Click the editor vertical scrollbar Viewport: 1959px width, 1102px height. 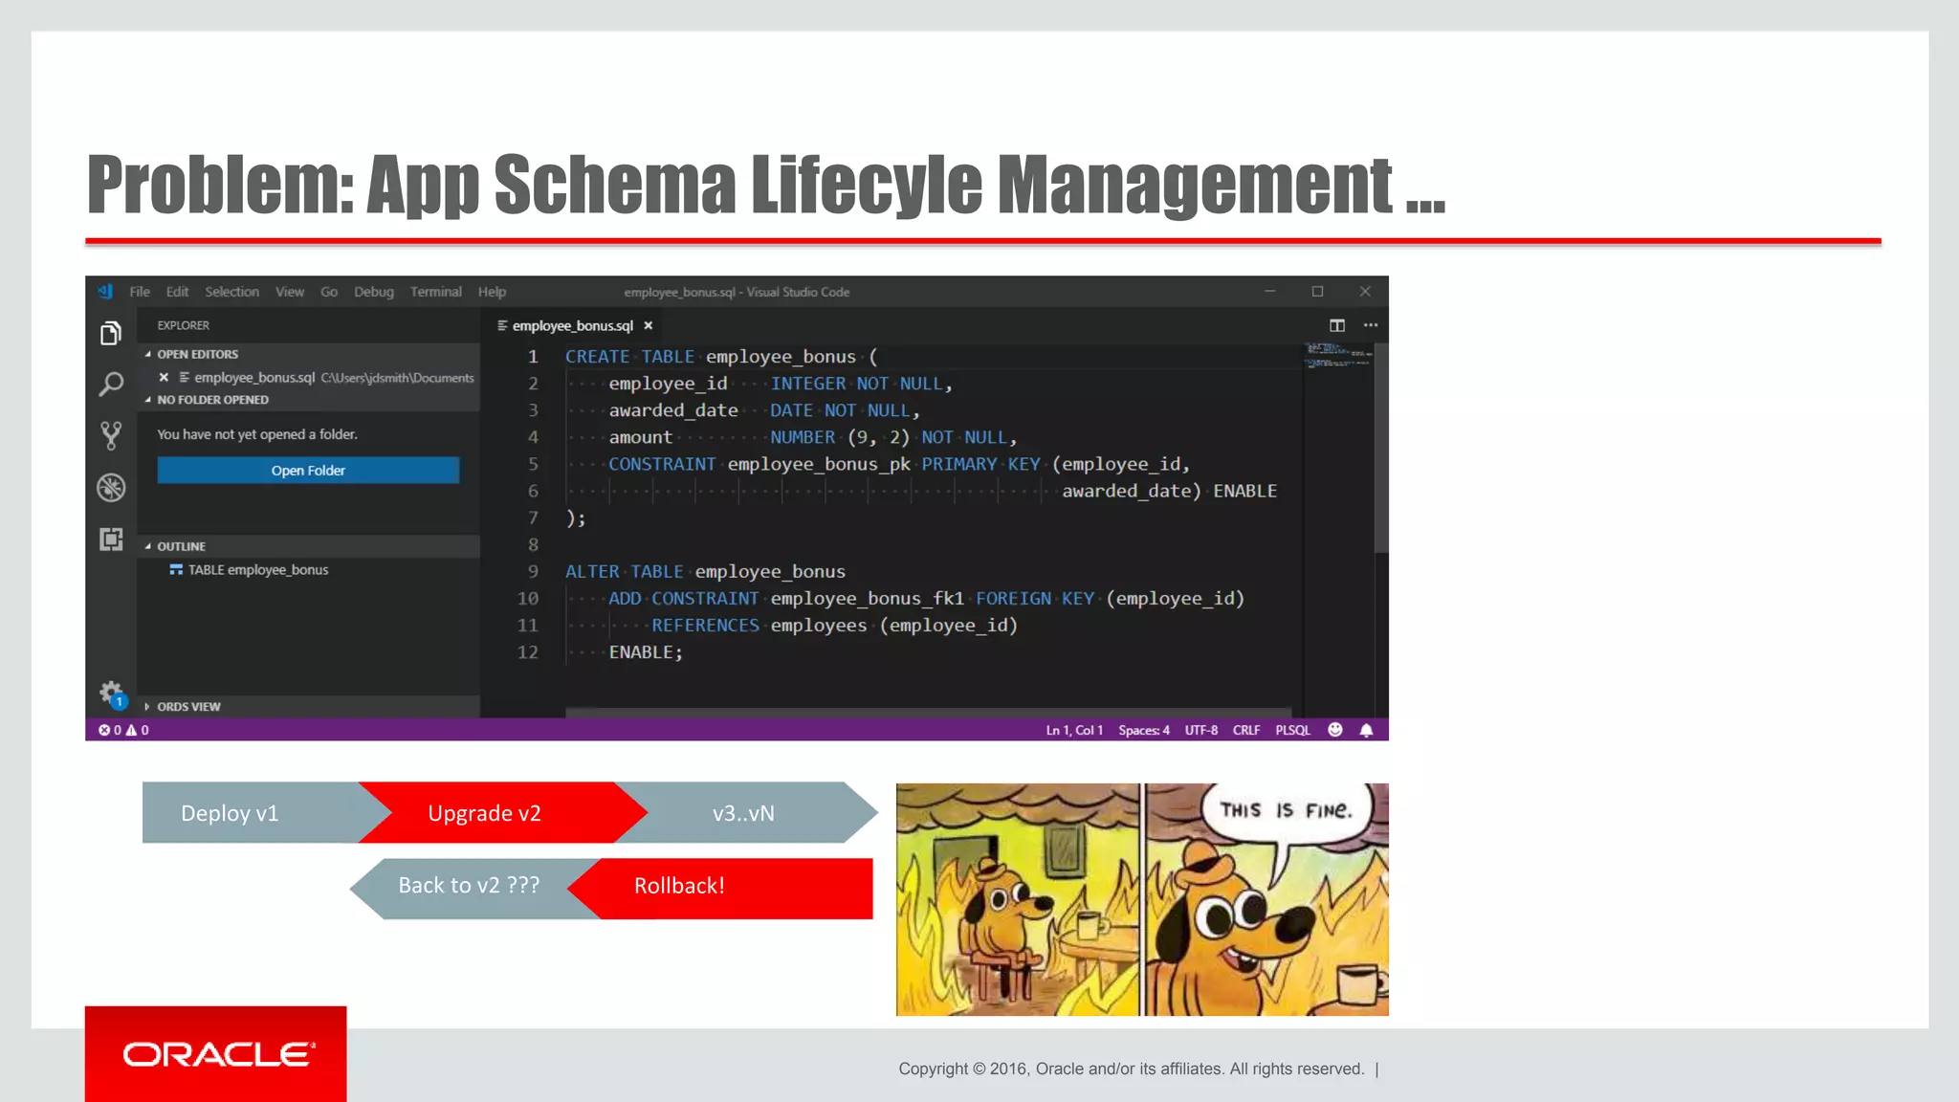click(x=1381, y=448)
